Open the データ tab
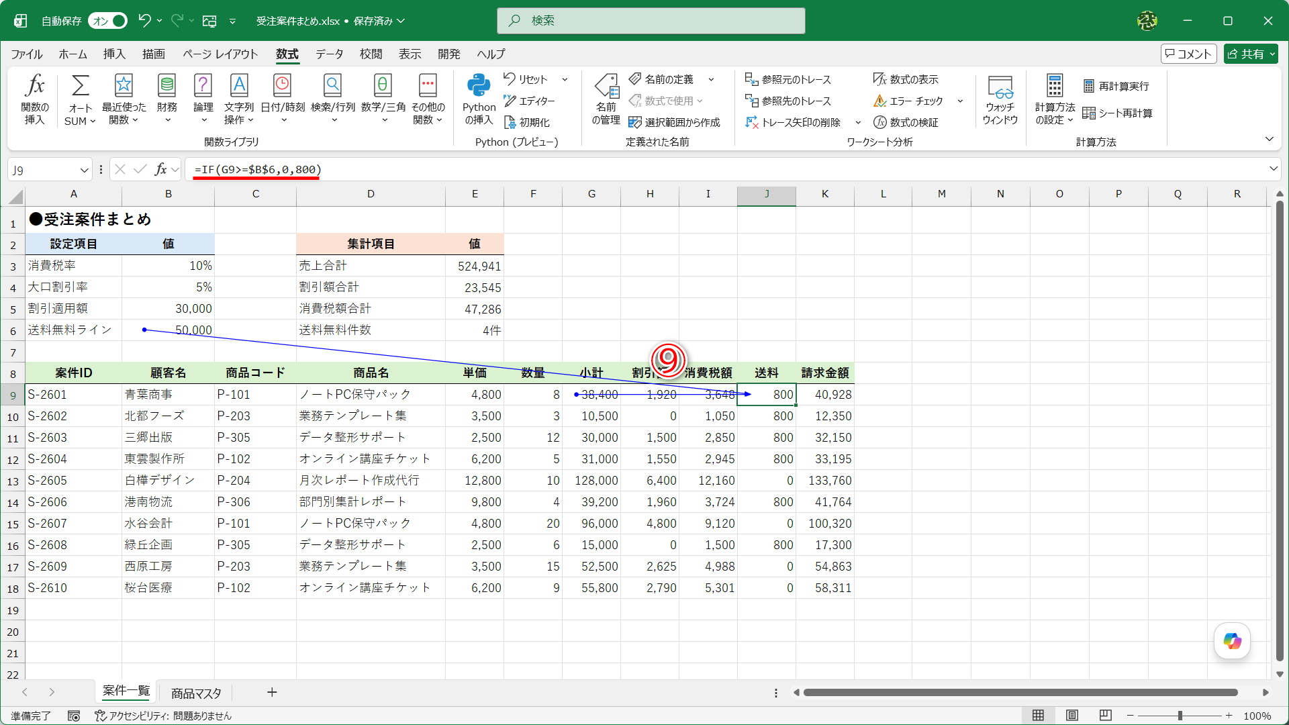Viewport: 1289px width, 725px height. click(x=330, y=54)
